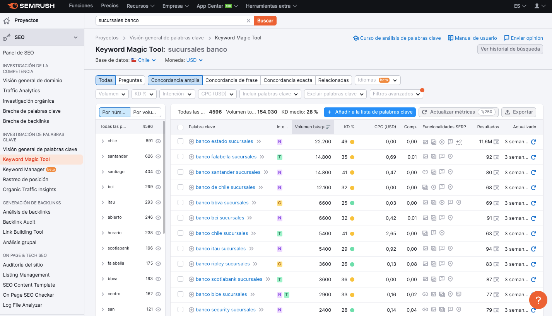This screenshot has height=316, width=552.
Task: Select the Preguntas tab
Action: click(x=130, y=80)
